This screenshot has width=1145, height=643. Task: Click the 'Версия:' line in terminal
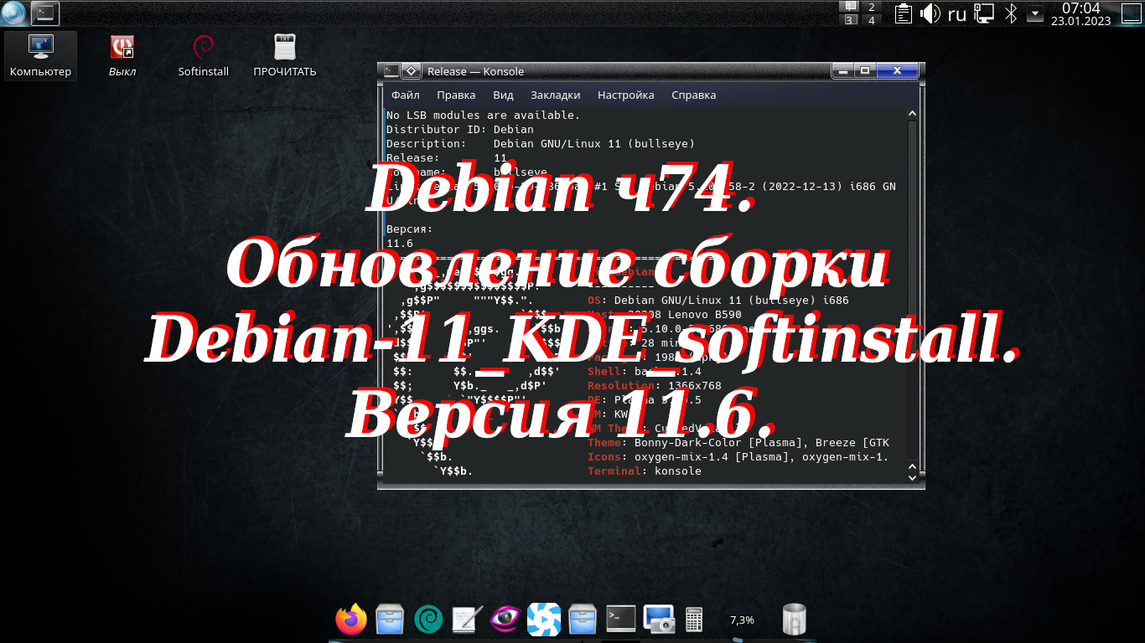pyautogui.click(x=409, y=229)
